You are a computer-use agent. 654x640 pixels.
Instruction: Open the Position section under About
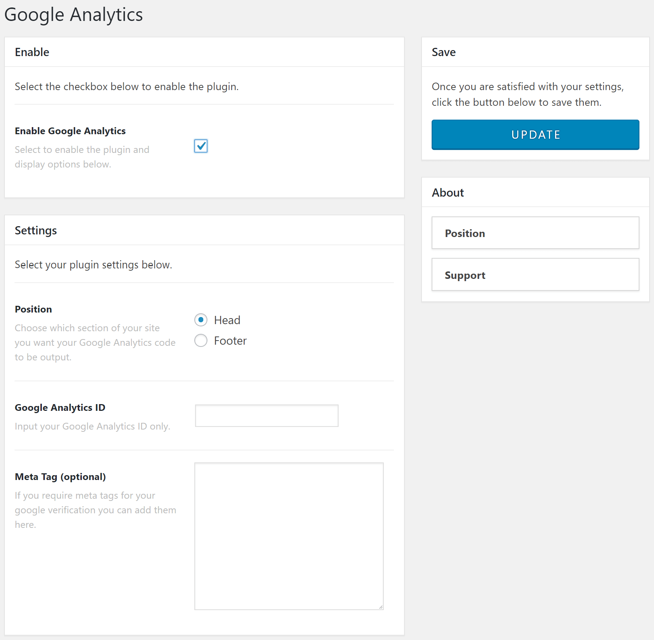[535, 233]
